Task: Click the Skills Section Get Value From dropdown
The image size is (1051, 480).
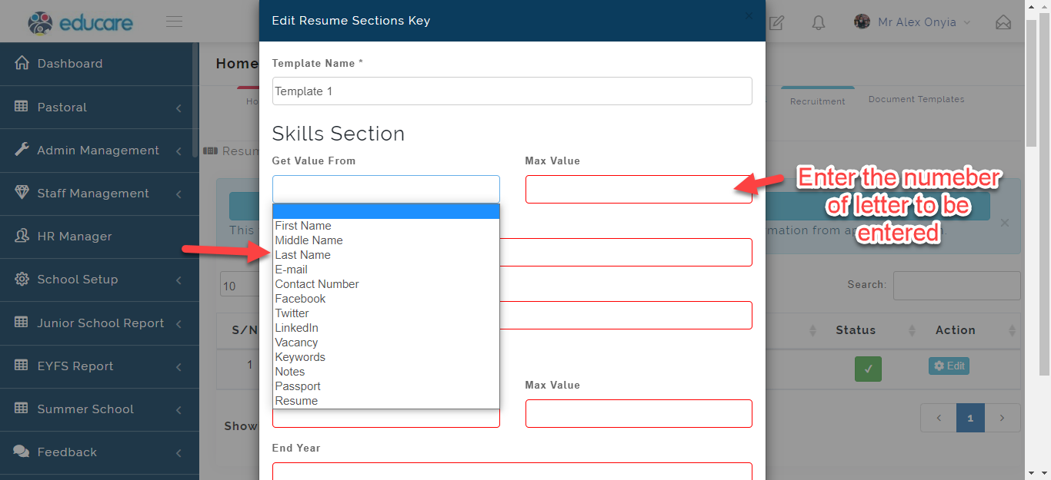Action: point(385,189)
